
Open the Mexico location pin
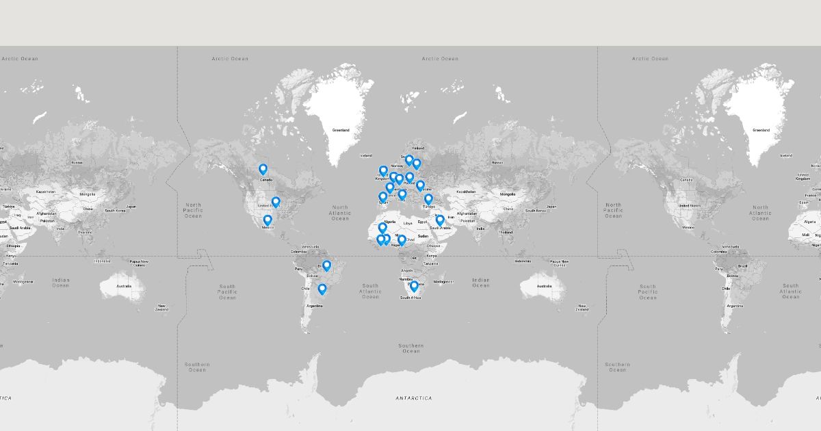pyautogui.click(x=268, y=220)
